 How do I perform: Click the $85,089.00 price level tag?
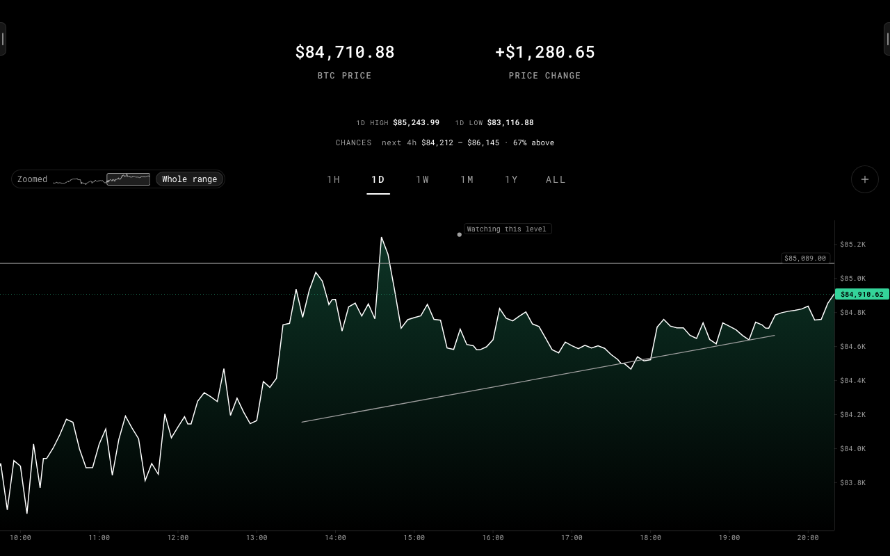806,258
